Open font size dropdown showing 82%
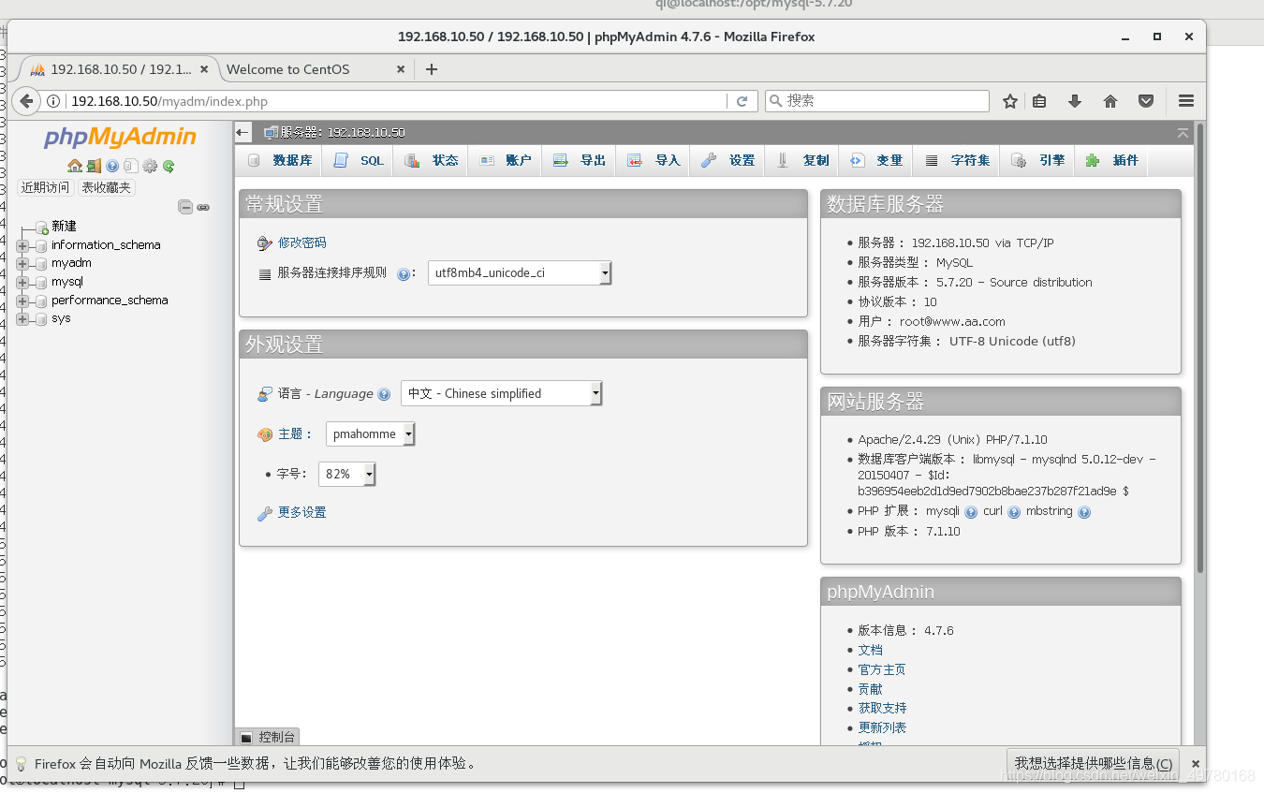 (x=346, y=475)
